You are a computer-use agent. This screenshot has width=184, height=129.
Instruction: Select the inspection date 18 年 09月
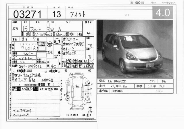click(156, 86)
